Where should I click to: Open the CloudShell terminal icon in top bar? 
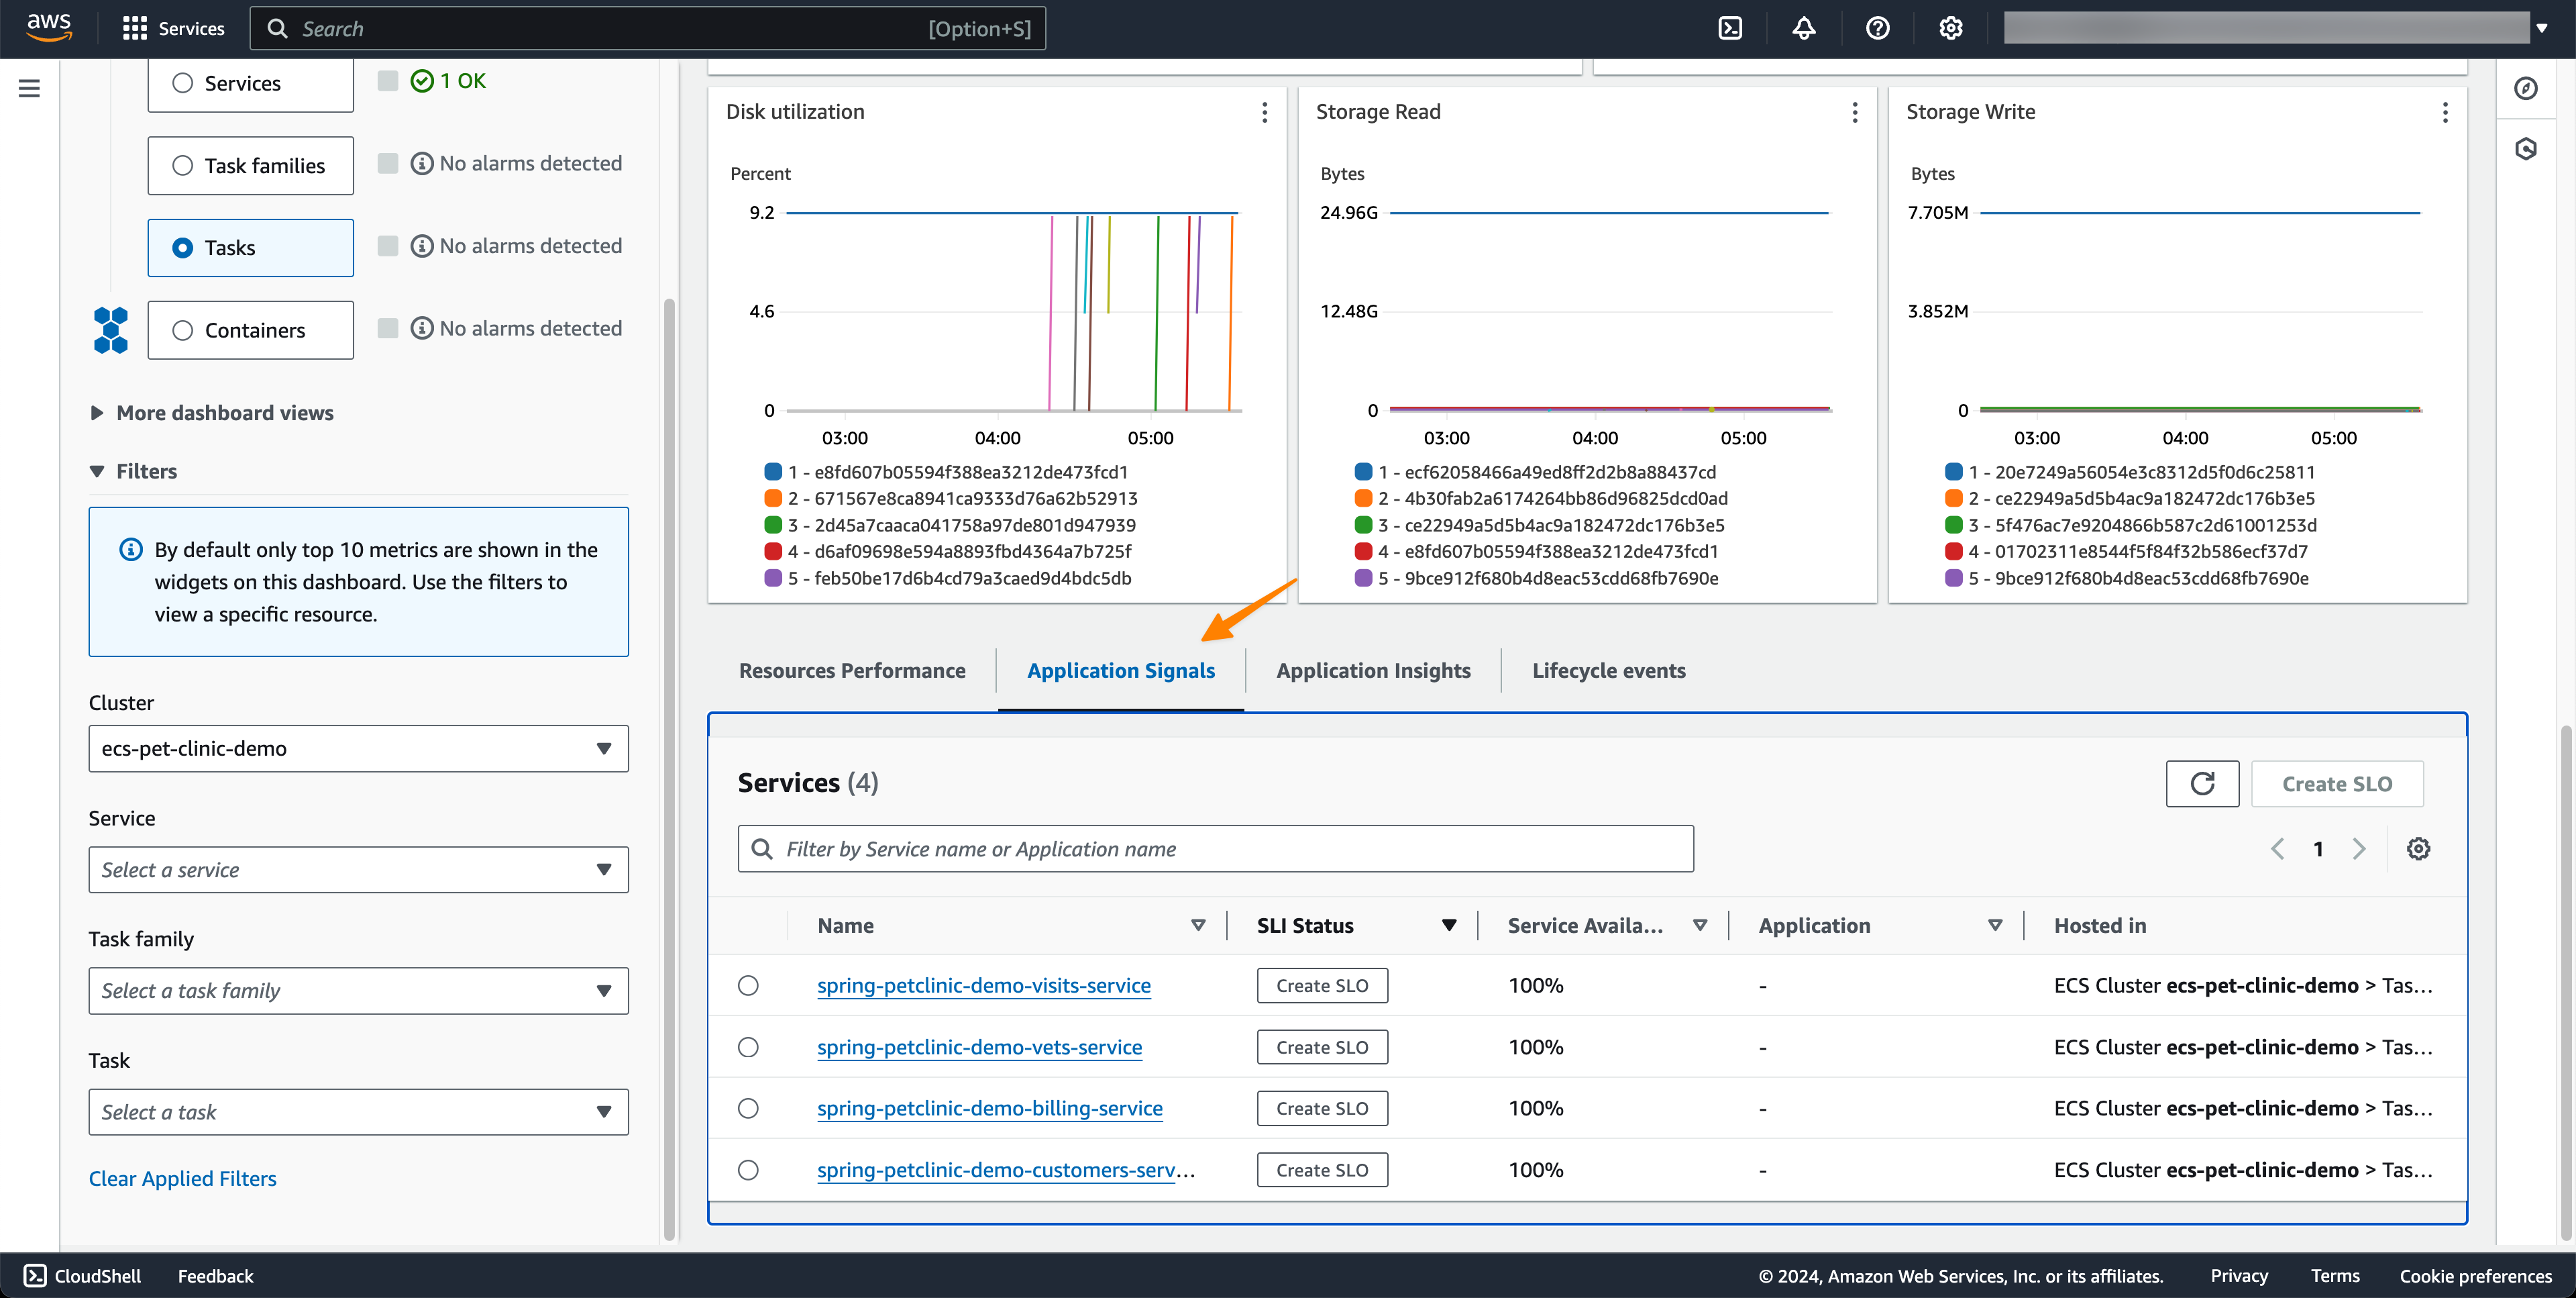coord(1730,28)
